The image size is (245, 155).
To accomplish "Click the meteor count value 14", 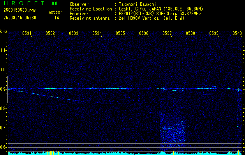I will 57,18.
